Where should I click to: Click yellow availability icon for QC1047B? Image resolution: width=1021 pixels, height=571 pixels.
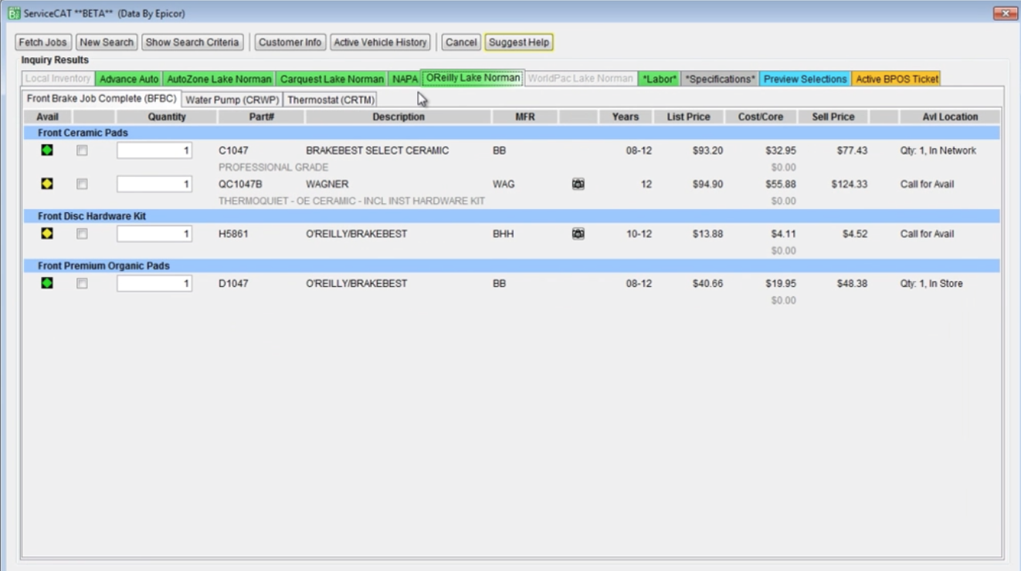(x=47, y=184)
